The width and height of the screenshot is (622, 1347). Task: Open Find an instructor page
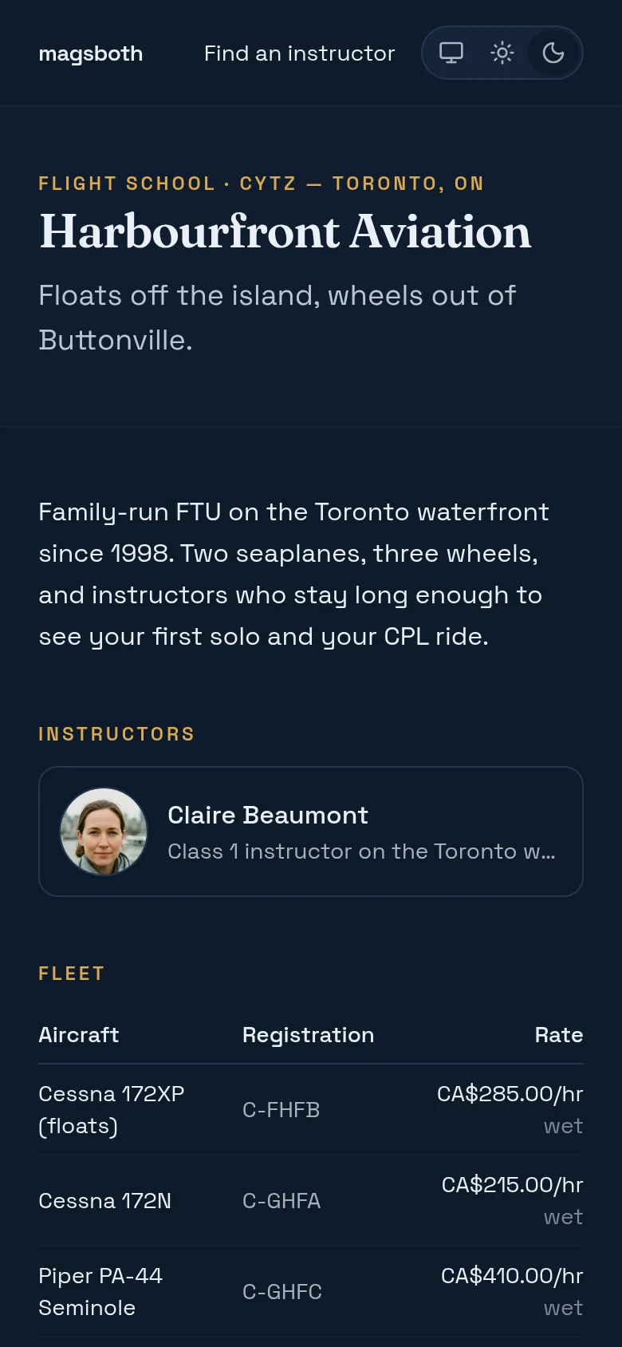[299, 53]
